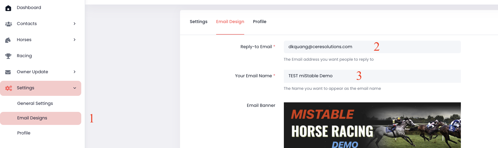Screen dimensions: 498x148
Task: Open the Profile tab
Action: pos(260,22)
